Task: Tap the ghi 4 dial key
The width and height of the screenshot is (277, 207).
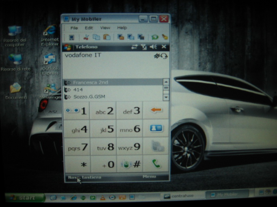Action: (77, 129)
